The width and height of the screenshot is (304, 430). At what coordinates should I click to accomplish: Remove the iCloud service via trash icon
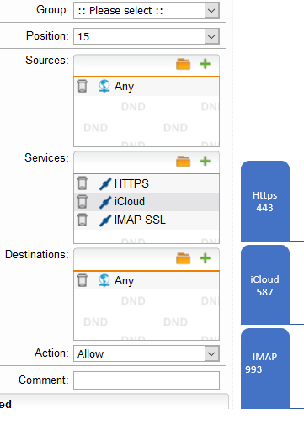click(83, 201)
